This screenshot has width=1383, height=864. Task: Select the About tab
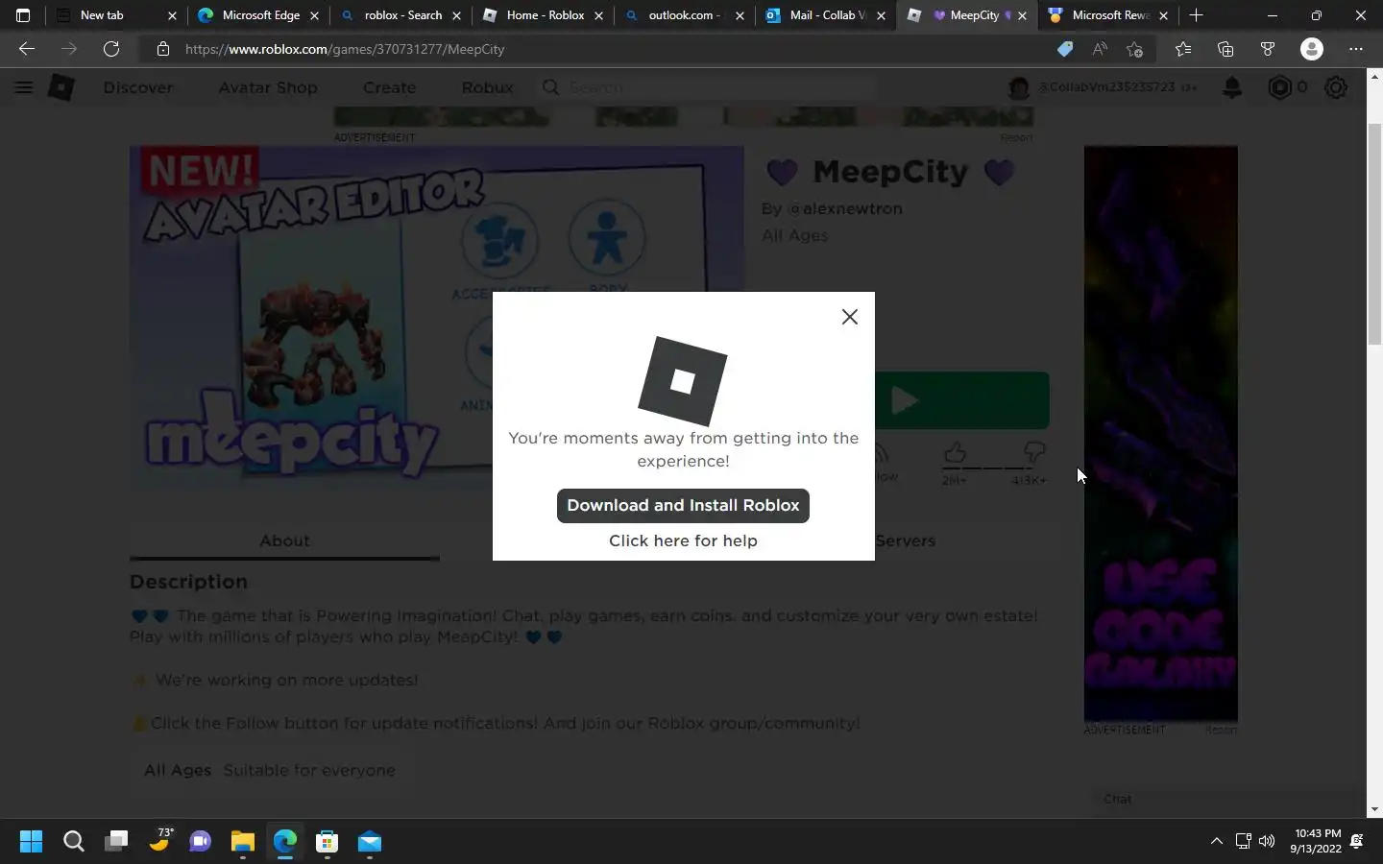tap(284, 540)
